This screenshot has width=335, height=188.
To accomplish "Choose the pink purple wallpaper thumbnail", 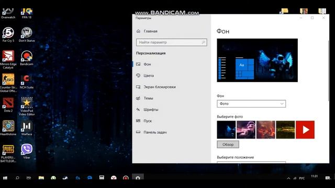I will (x=246, y=130).
